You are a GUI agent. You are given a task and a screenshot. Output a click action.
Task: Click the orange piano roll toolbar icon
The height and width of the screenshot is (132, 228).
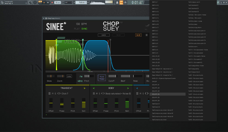pyautogui.click(x=121, y=2)
